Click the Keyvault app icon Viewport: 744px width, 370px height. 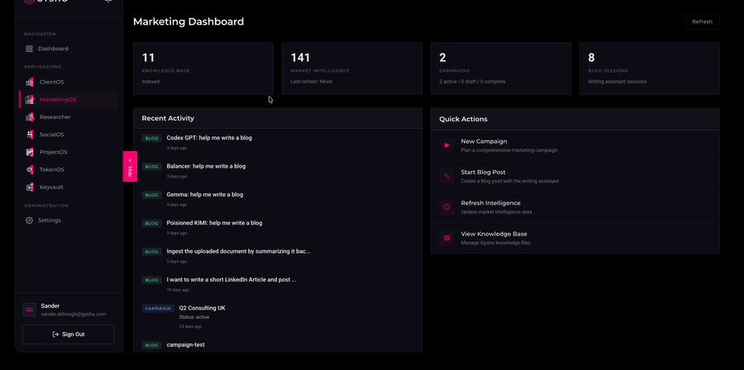[x=30, y=187]
